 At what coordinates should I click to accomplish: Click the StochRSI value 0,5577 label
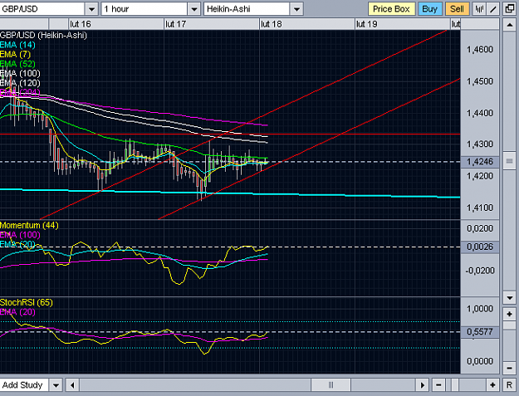480,332
